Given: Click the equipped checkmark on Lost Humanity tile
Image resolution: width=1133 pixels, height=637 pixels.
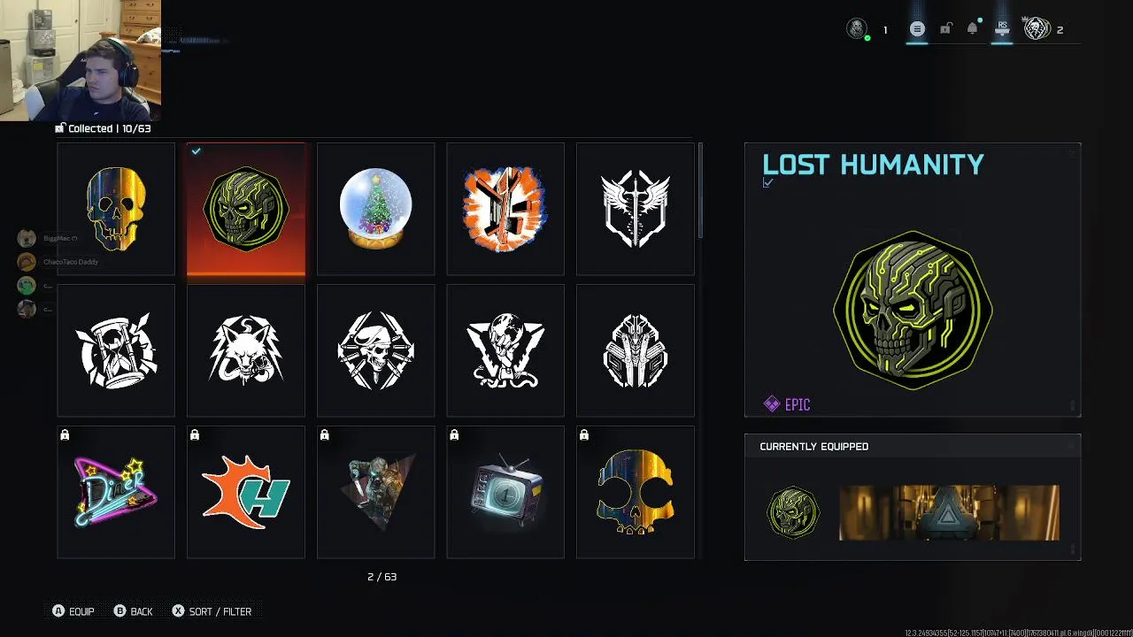Looking at the screenshot, I should click(x=196, y=151).
